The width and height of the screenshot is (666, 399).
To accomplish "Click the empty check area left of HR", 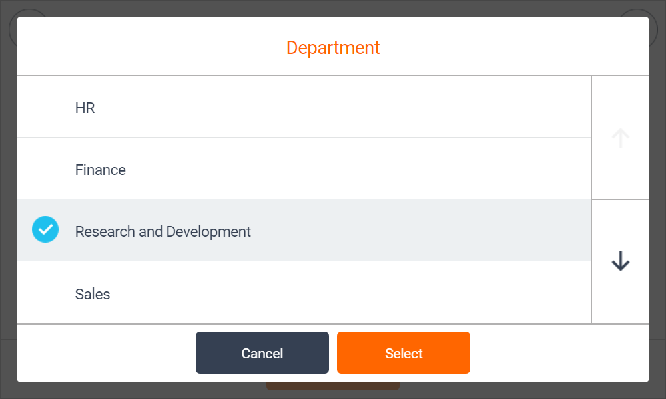I will (x=45, y=107).
